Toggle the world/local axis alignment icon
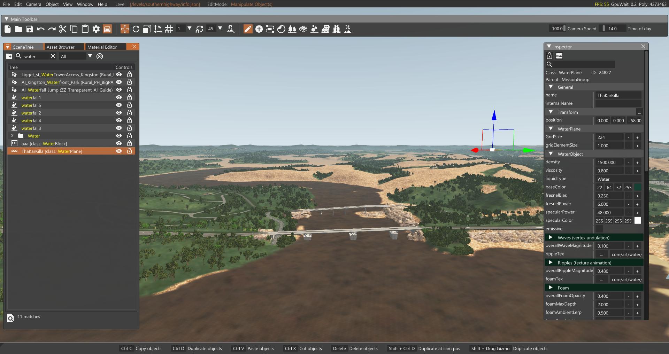Screen dimensions: 669x354 tap(158, 29)
